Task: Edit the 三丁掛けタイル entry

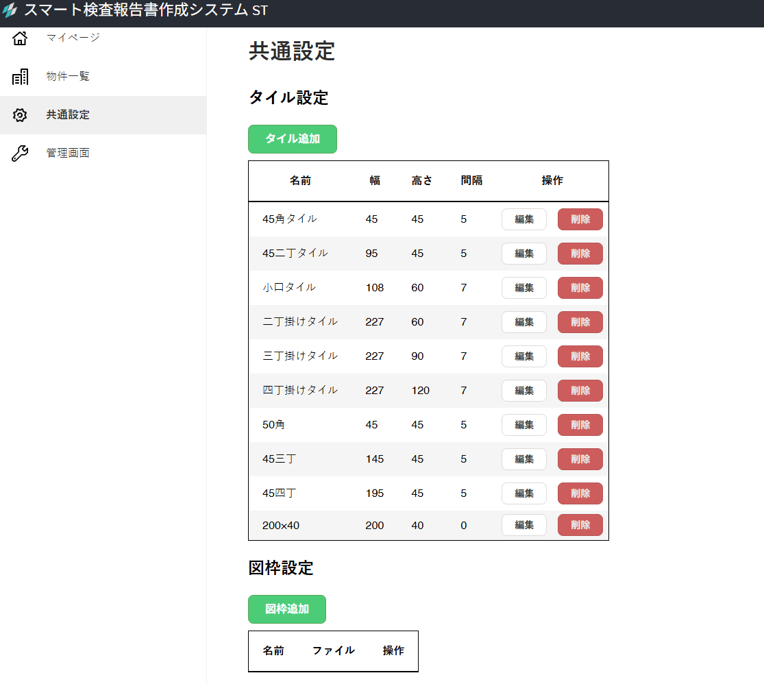Action: [523, 356]
